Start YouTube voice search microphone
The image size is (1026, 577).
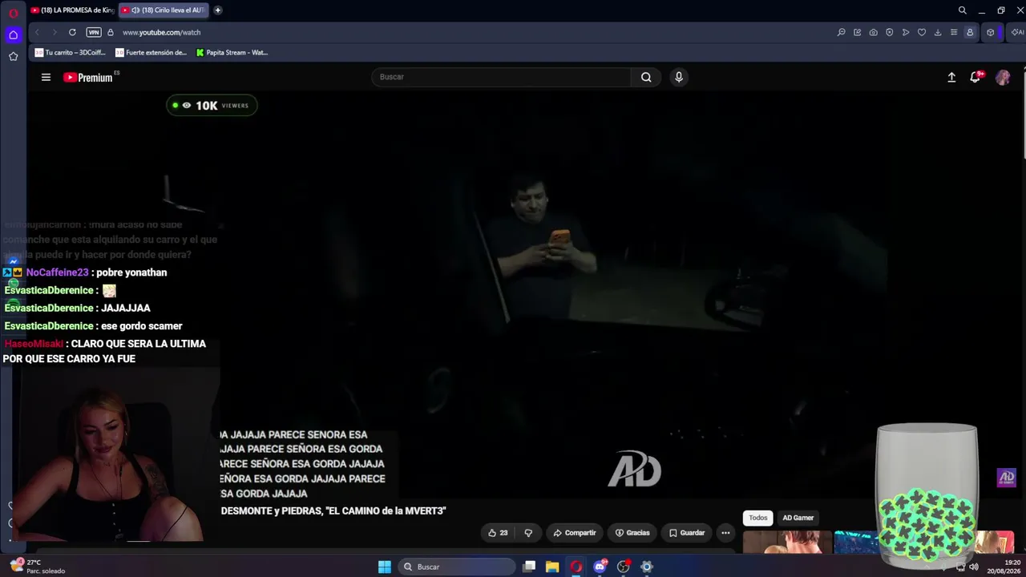(679, 77)
